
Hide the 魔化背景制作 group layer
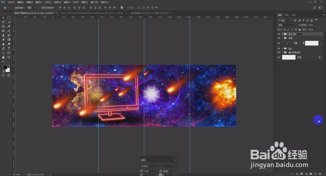point(279,52)
